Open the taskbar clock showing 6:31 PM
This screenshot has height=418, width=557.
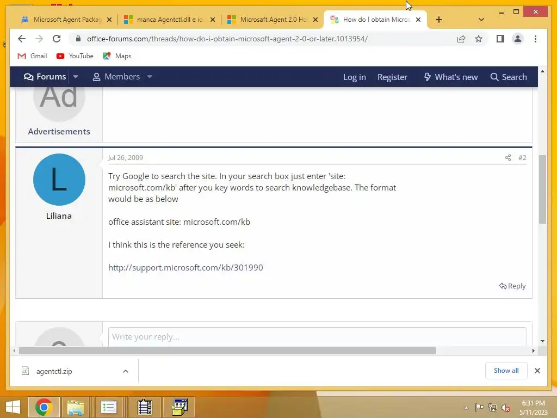(x=534, y=408)
